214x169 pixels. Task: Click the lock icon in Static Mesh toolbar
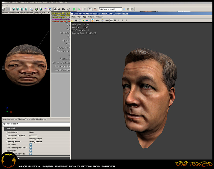pyautogui.click(x=92, y=20)
